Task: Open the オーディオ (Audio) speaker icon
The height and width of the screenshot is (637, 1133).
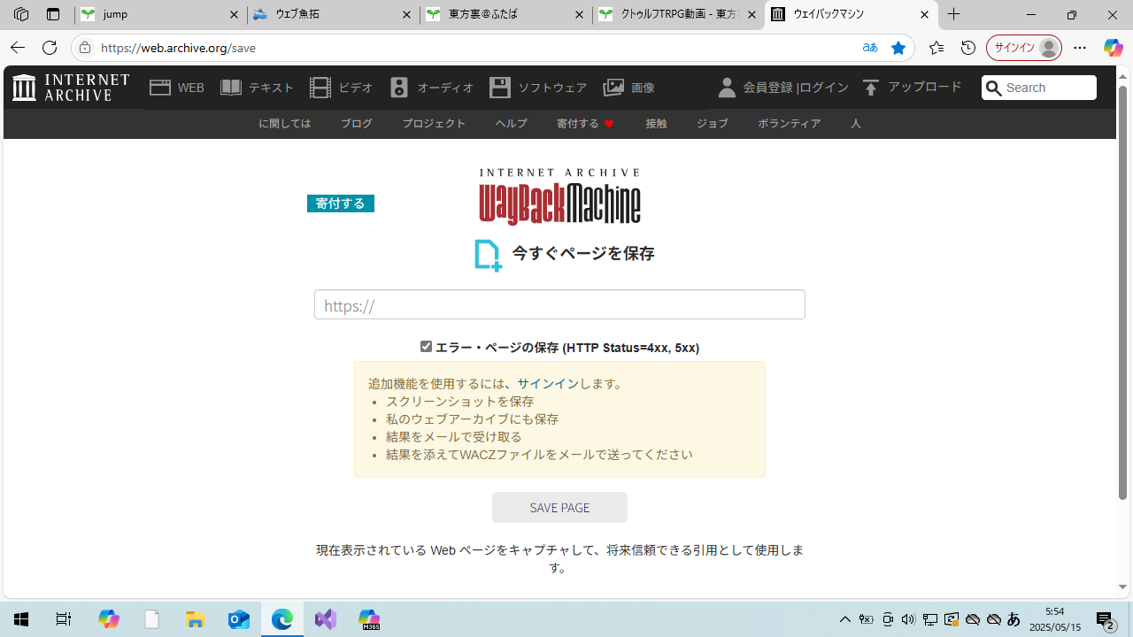Action: pos(399,88)
